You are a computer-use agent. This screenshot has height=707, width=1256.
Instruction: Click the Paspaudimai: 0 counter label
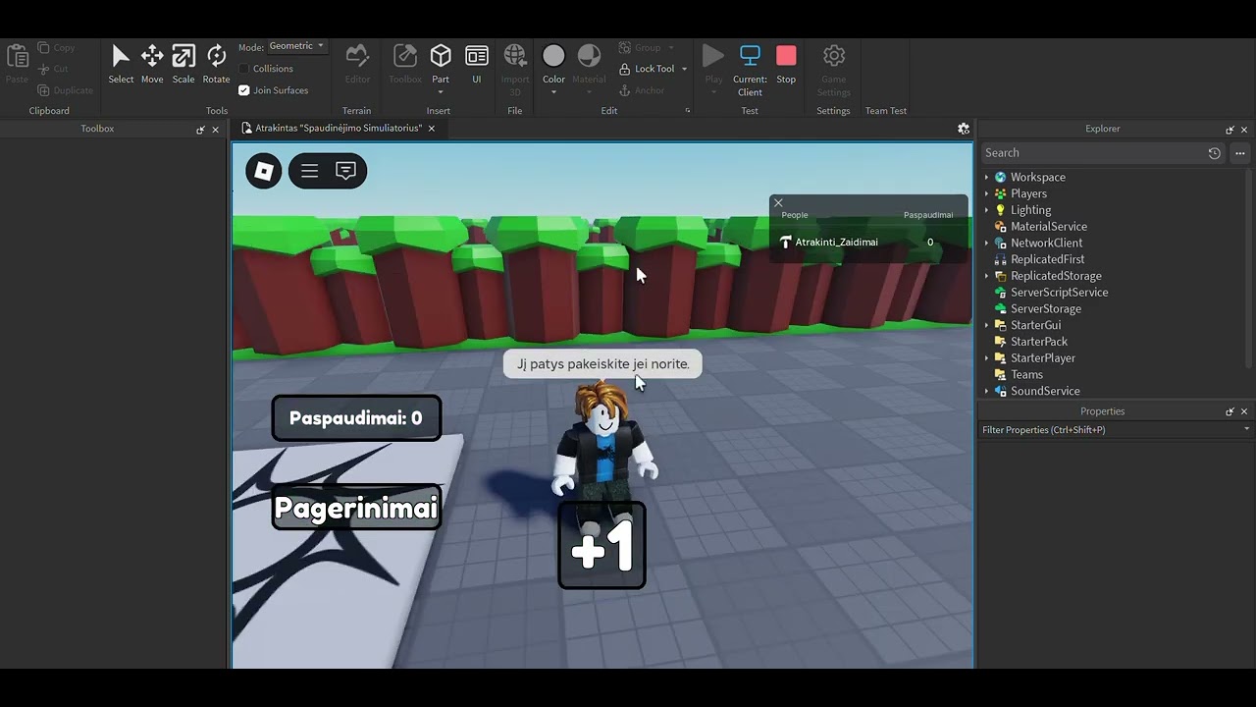pos(356,418)
